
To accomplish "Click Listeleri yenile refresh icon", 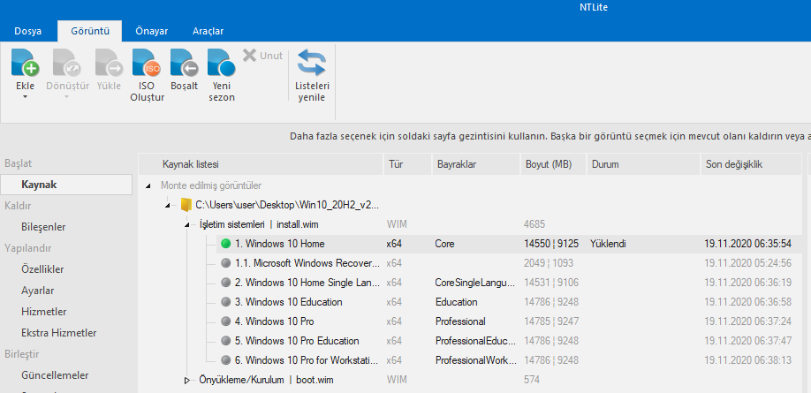I will tap(312, 63).
